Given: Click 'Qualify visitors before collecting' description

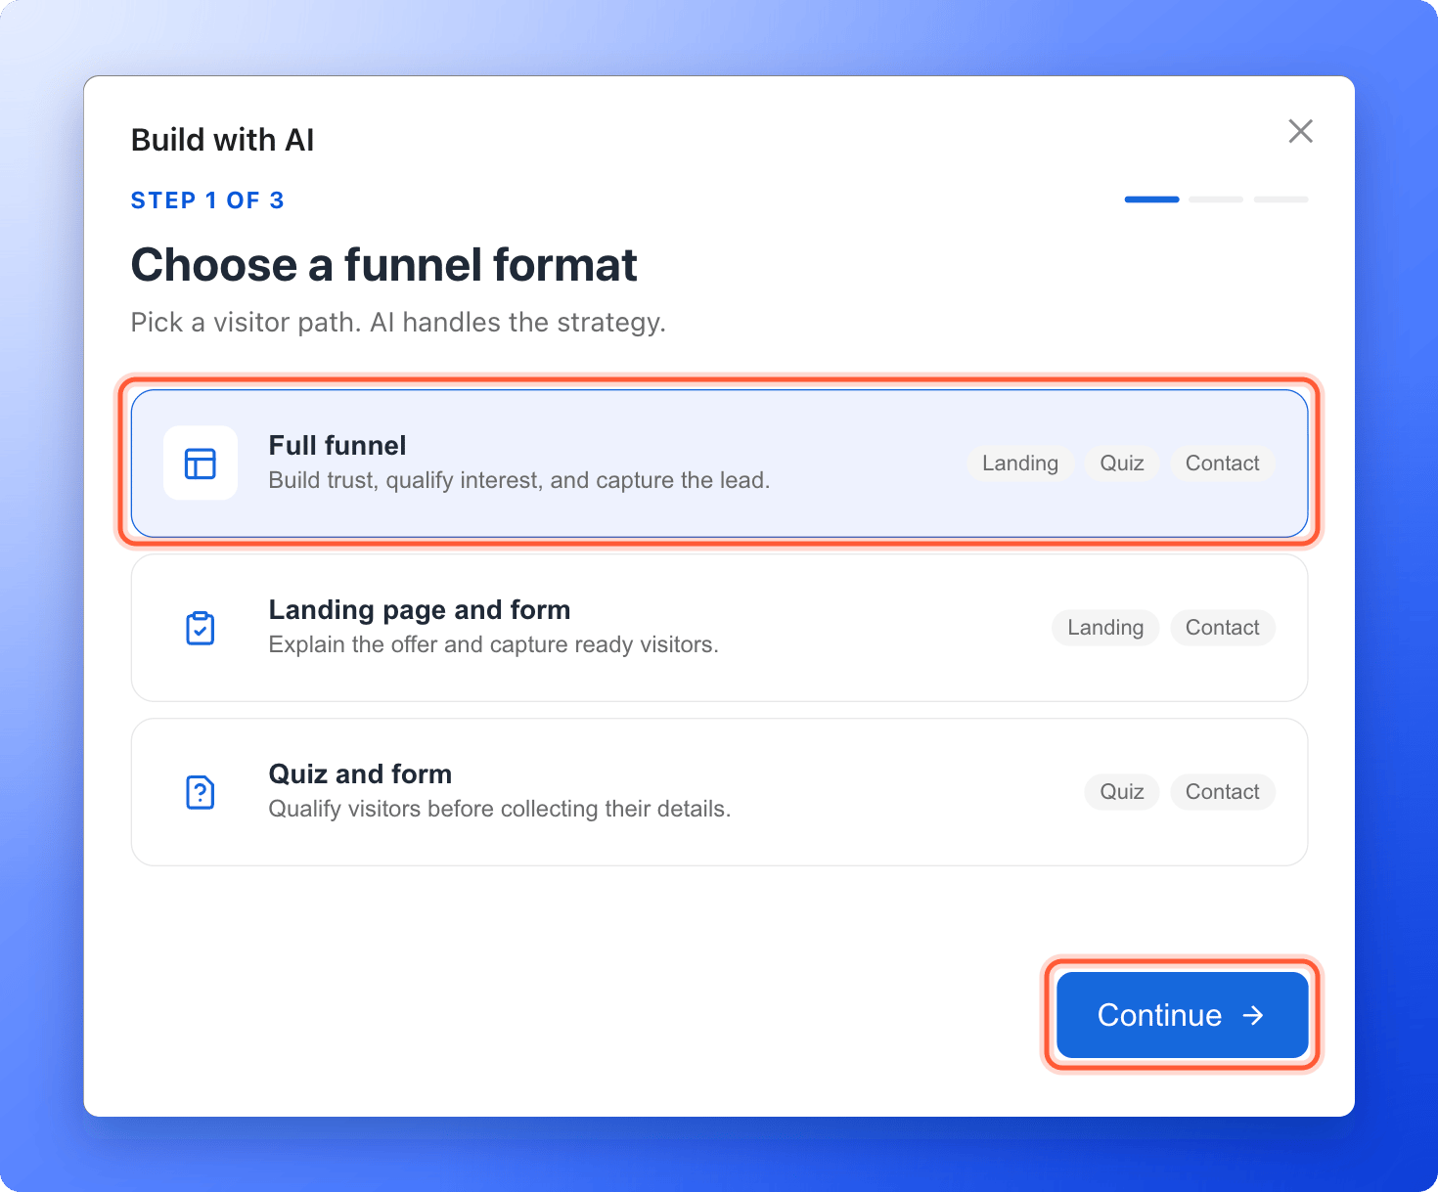Looking at the screenshot, I should pyautogui.click(x=500, y=809).
